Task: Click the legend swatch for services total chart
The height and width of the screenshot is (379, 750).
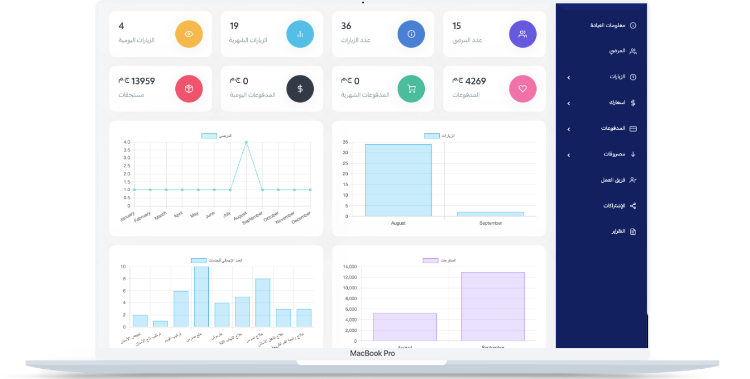Action: tap(199, 260)
